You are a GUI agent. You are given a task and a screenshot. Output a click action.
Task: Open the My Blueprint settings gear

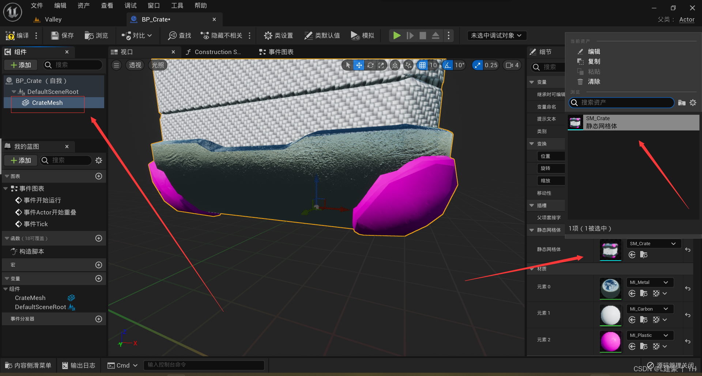click(x=99, y=160)
